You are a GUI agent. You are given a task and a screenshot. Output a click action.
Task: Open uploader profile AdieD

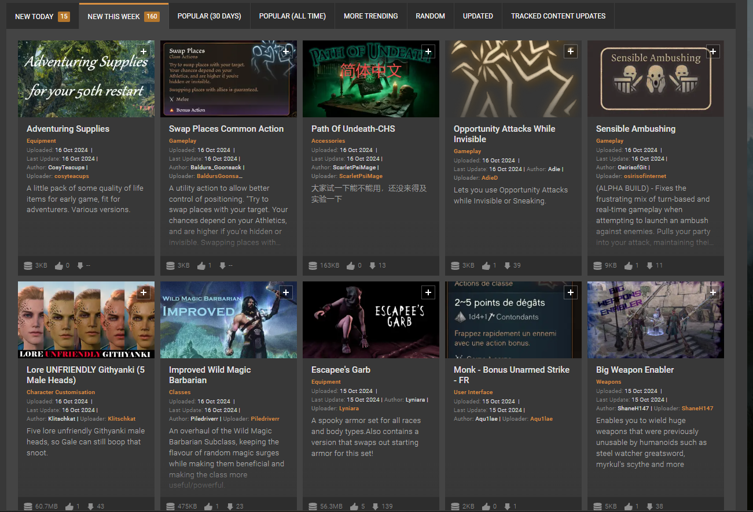click(490, 178)
